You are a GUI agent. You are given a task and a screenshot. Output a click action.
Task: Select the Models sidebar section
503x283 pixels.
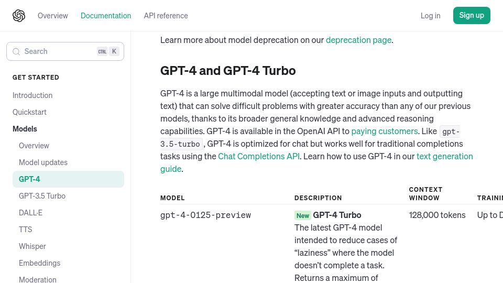pos(25,129)
